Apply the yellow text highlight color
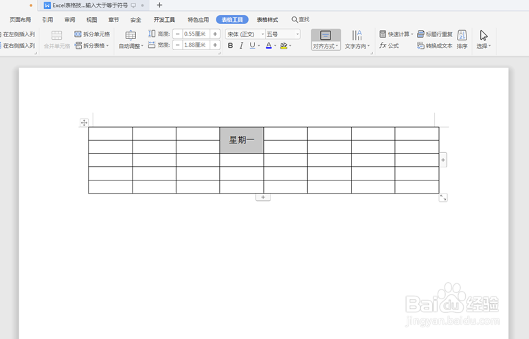The height and width of the screenshot is (339, 529). click(284, 45)
